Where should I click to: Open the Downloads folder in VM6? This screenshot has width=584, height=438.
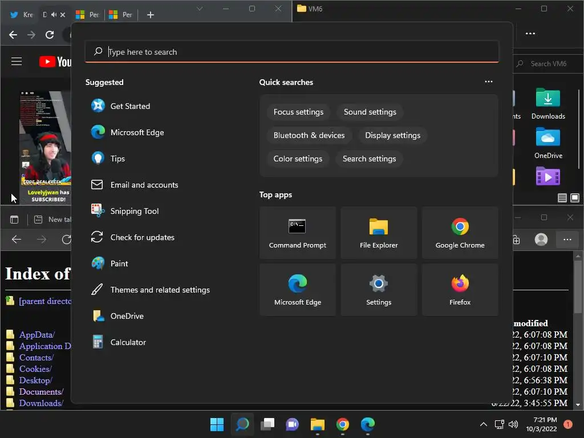(x=548, y=104)
